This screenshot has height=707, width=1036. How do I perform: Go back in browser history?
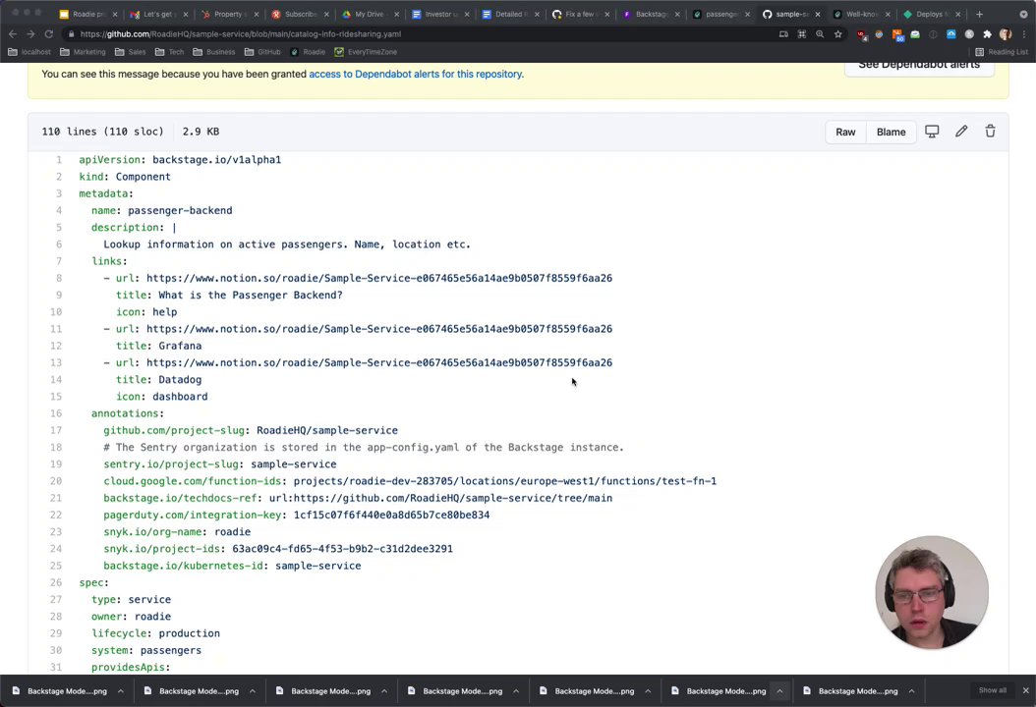pos(13,33)
